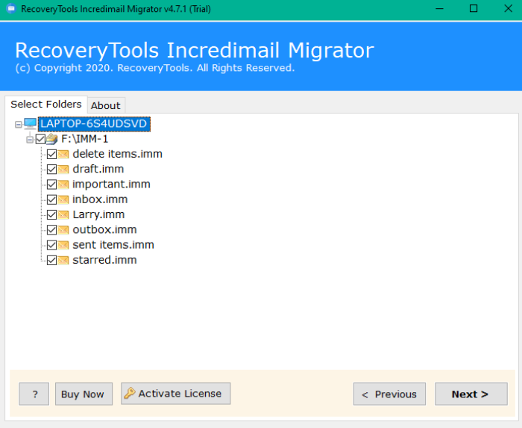The width and height of the screenshot is (522, 428).
Task: Click the Next button
Action: 471,394
